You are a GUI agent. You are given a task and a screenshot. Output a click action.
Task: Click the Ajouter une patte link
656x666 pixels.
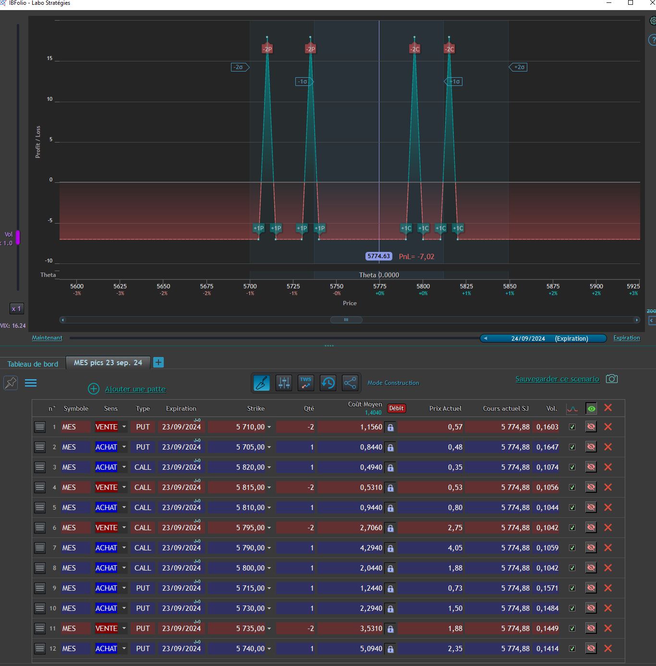pos(135,389)
